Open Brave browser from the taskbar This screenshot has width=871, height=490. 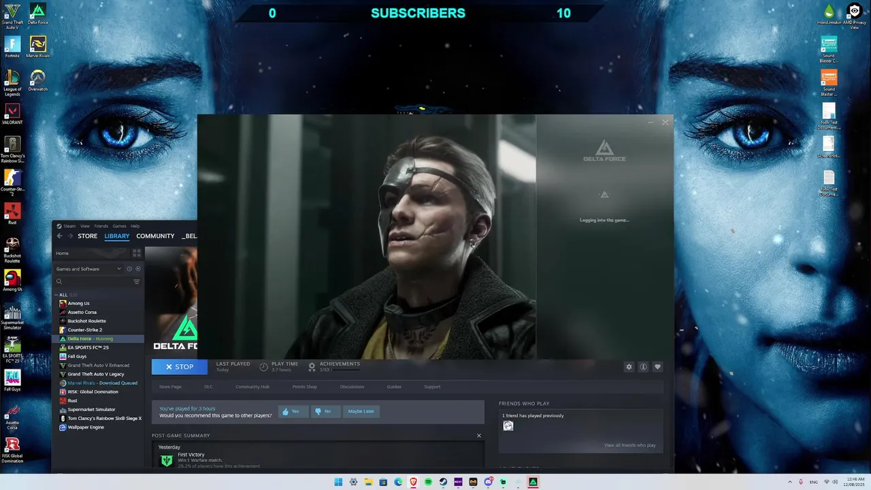[413, 482]
